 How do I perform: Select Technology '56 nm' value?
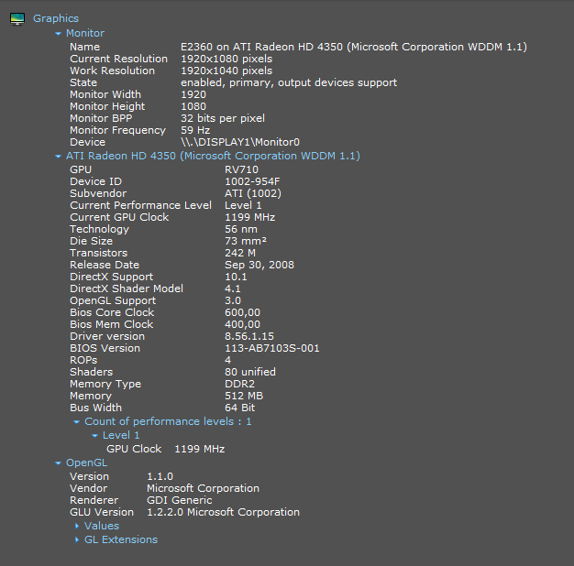241,229
